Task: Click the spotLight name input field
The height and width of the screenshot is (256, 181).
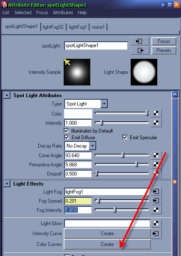Action: 96,46
